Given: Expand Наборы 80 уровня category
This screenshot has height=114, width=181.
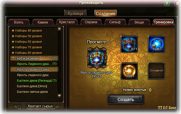Looking at the screenshot, I should (27, 53).
